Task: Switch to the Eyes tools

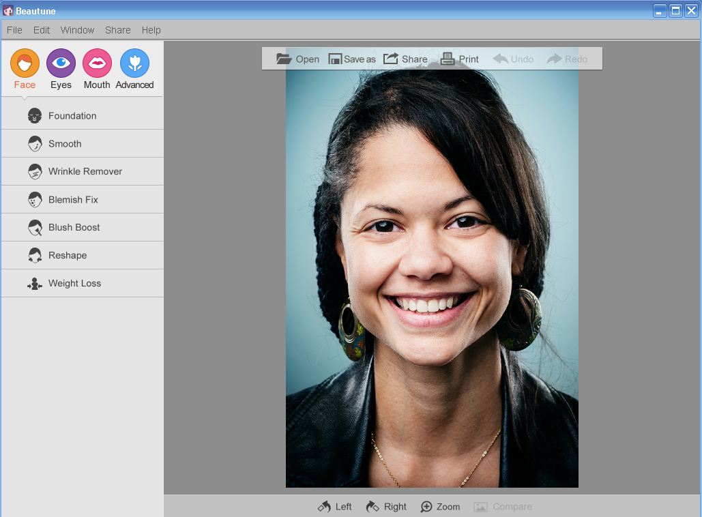Action: pos(61,63)
